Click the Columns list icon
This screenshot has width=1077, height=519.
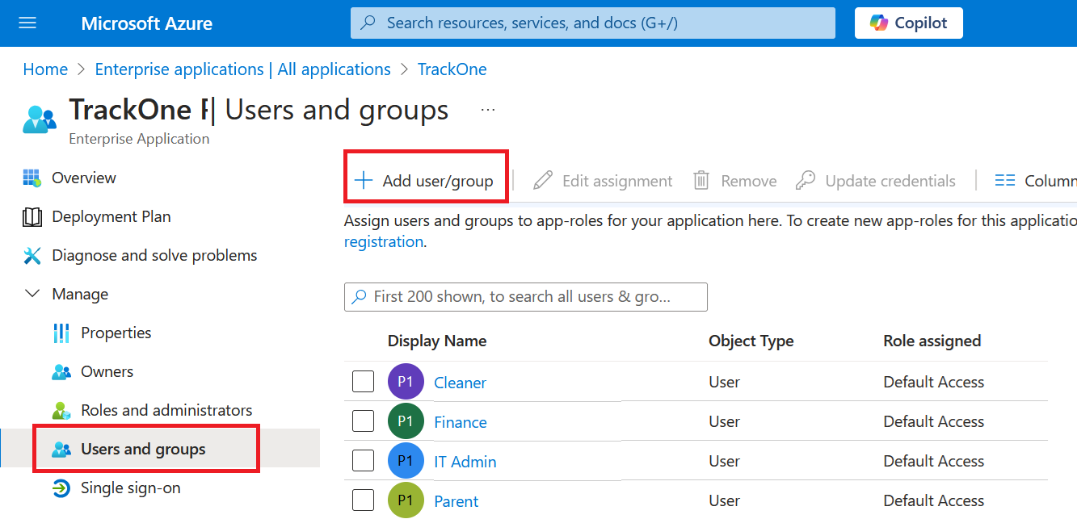tap(1005, 181)
